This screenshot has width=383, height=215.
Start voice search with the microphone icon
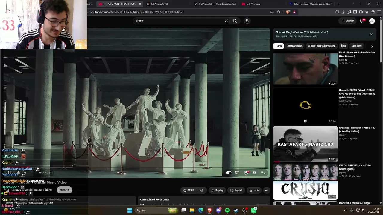(247, 21)
